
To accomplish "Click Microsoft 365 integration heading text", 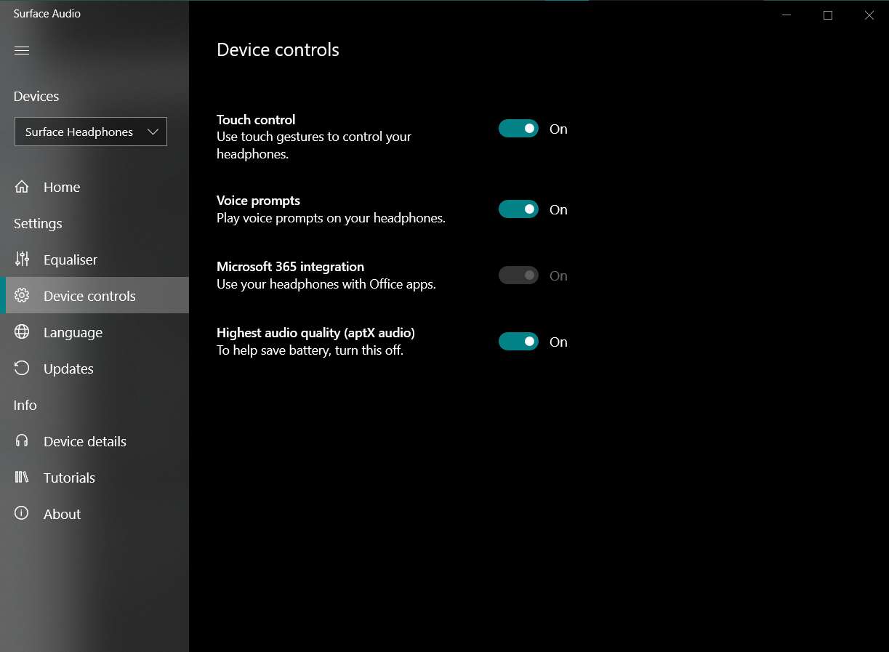I will 290,267.
